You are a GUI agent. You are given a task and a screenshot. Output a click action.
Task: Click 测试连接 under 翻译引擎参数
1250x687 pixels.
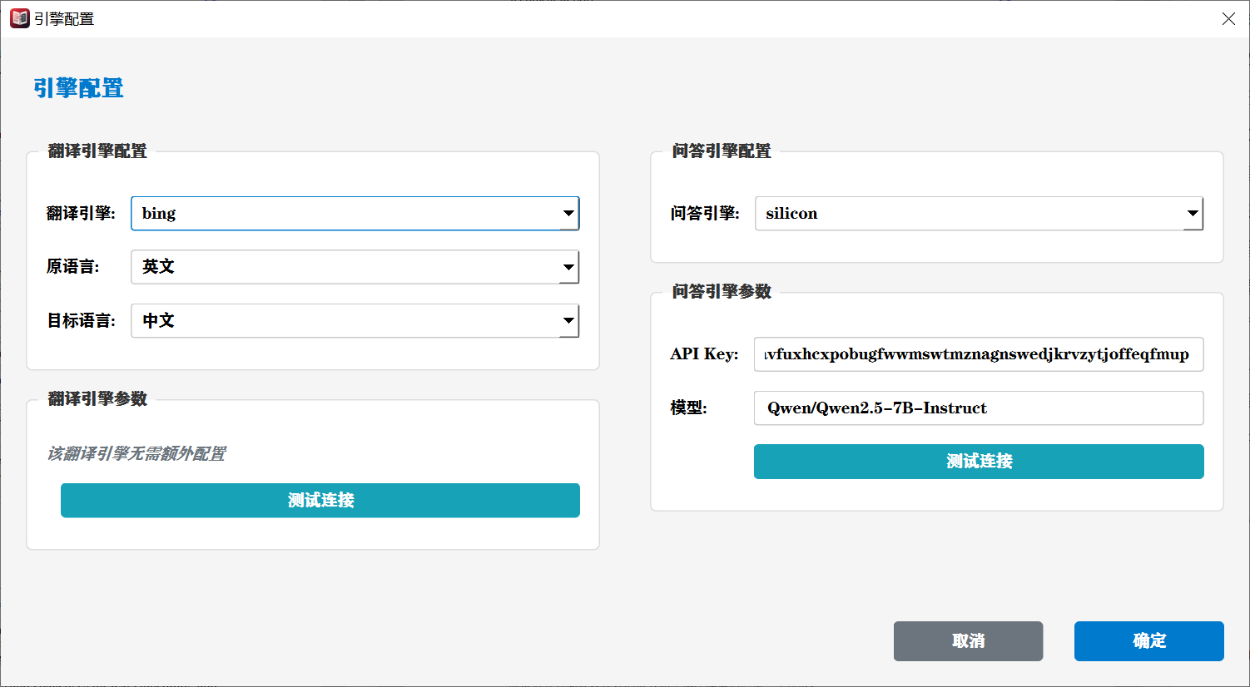point(320,500)
